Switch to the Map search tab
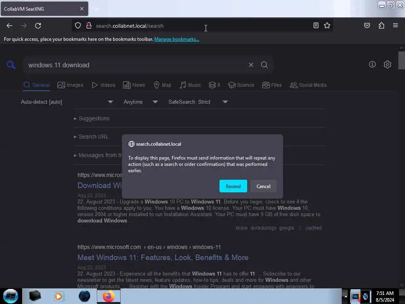Screen dimensions: 405x304 162,85
